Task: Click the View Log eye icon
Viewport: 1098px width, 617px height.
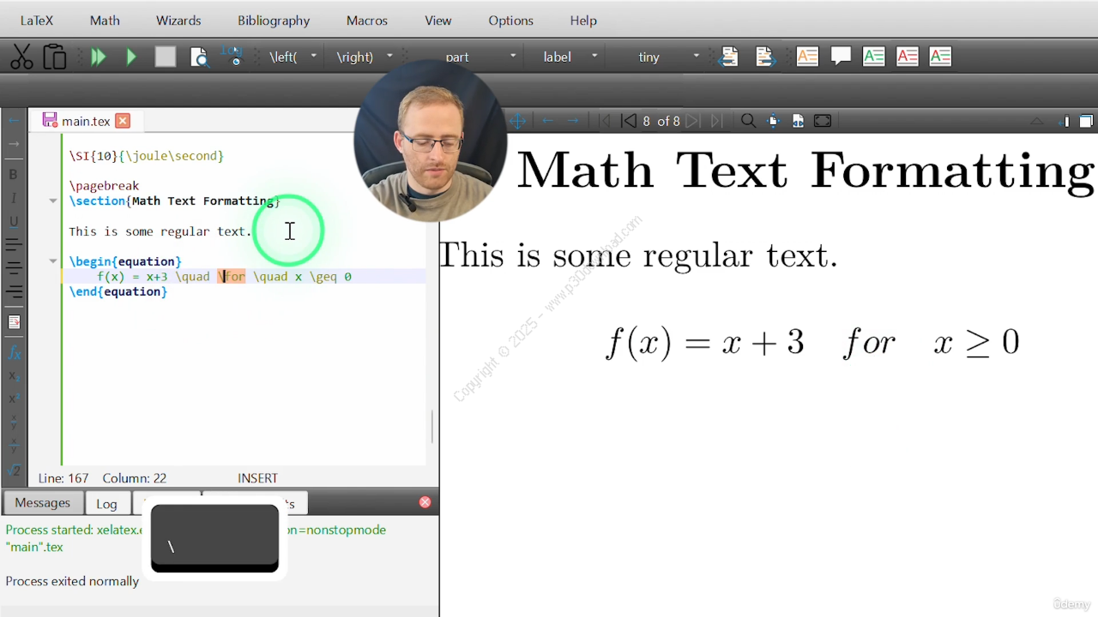Action: tap(232, 57)
